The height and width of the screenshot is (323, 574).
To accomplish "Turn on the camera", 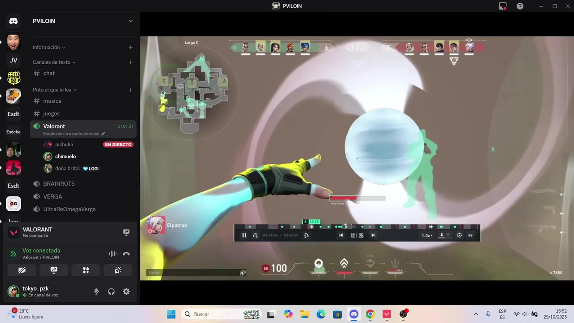I will pyautogui.click(x=22, y=270).
